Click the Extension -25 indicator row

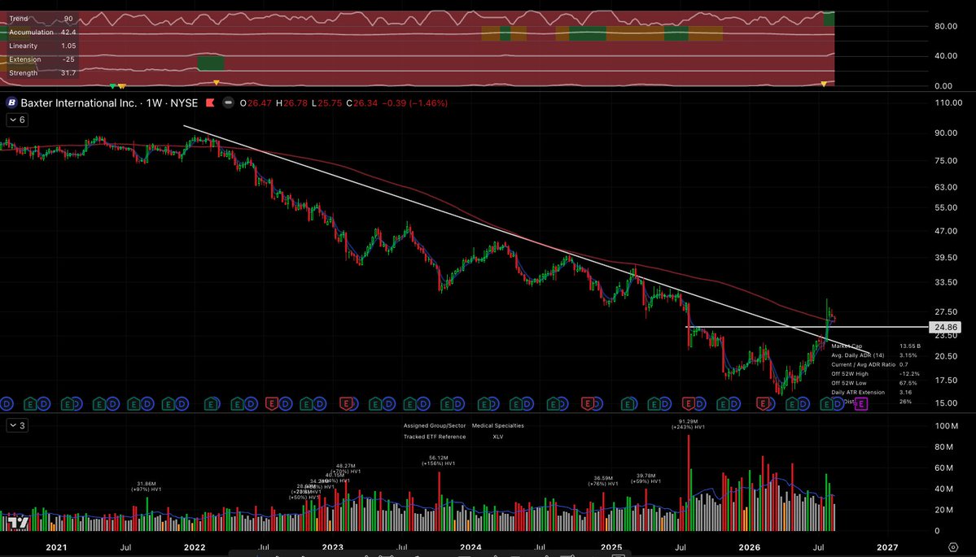pos(42,59)
